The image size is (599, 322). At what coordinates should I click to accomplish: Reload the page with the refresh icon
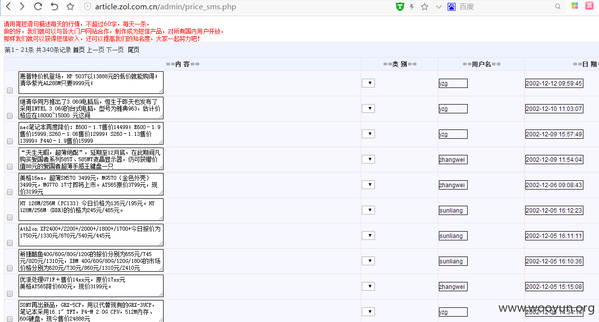pyautogui.click(x=38, y=6)
